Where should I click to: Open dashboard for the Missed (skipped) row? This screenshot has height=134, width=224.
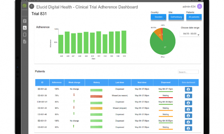188,109
